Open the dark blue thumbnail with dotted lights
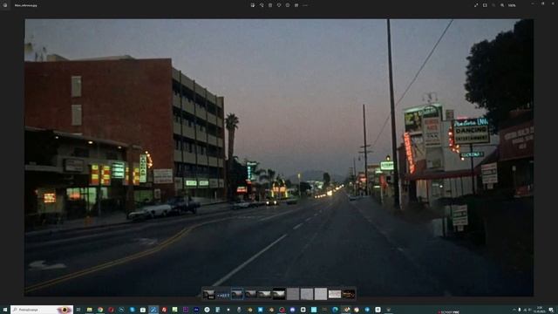558x314 pixels. 223,294
